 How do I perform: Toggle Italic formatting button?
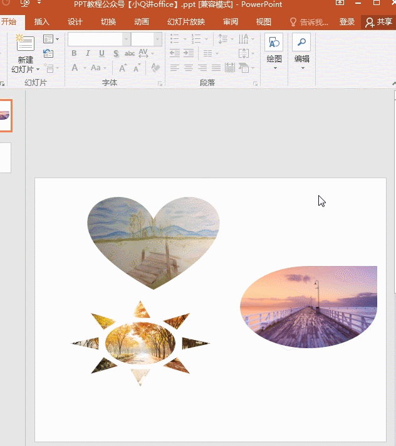88,53
